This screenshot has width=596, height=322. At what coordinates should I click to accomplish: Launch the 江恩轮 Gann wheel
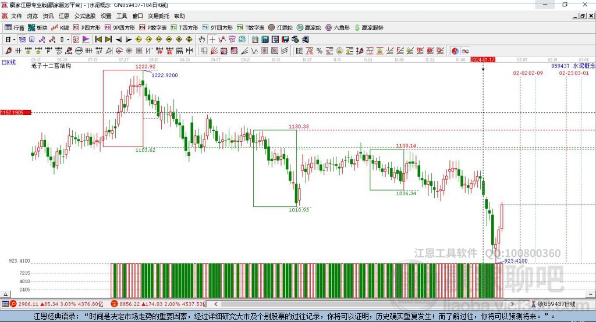point(281,28)
